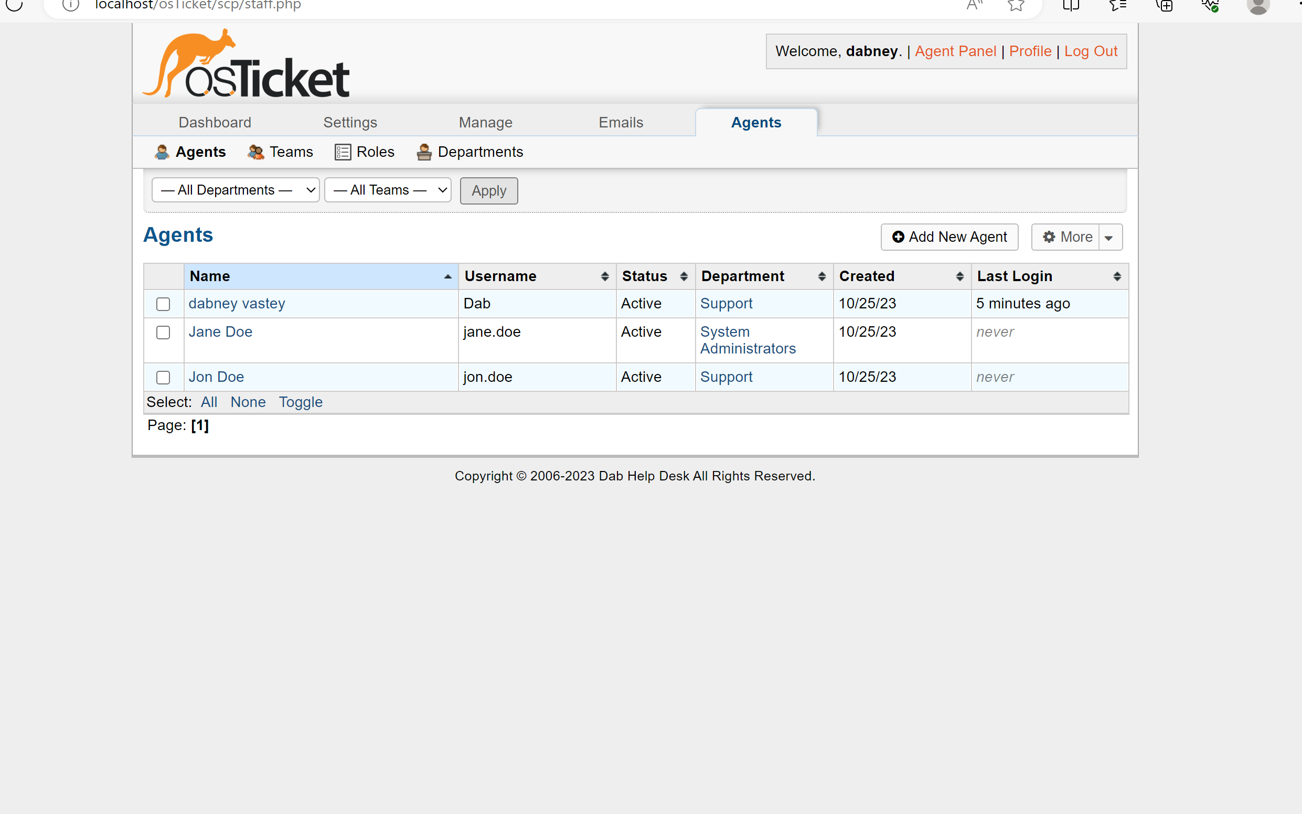Sort agents by the Username column

tap(500, 276)
